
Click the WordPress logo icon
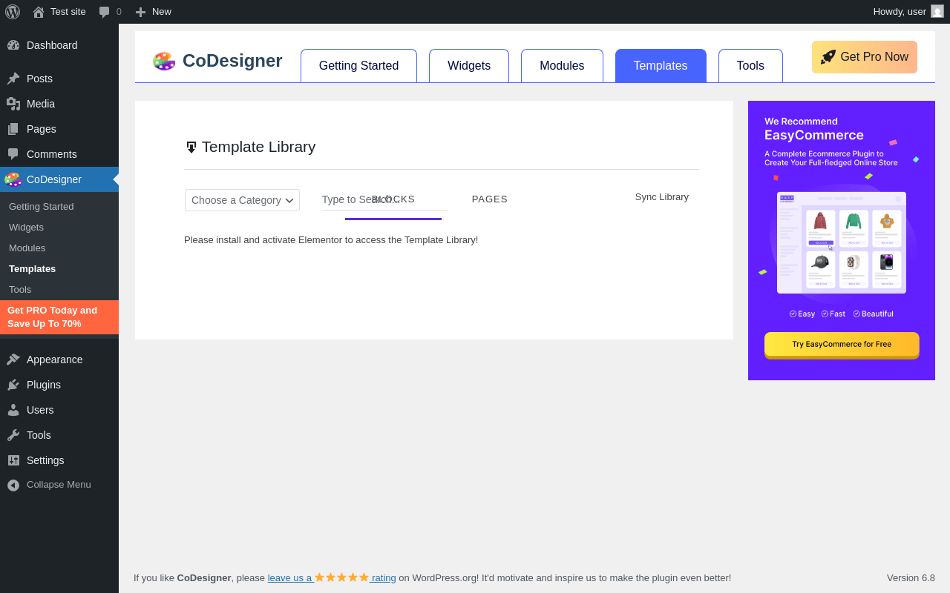point(13,12)
